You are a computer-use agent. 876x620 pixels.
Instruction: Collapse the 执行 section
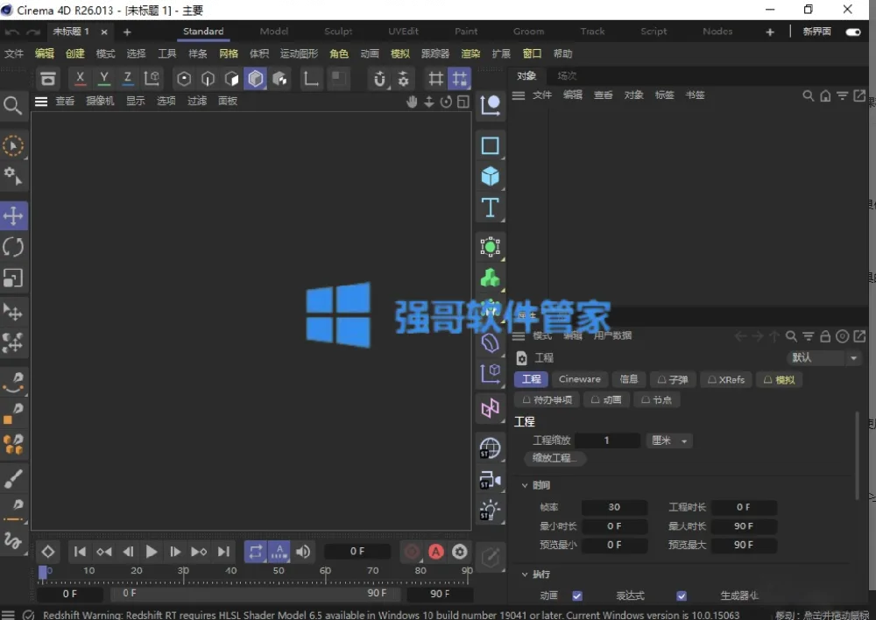[x=525, y=574]
